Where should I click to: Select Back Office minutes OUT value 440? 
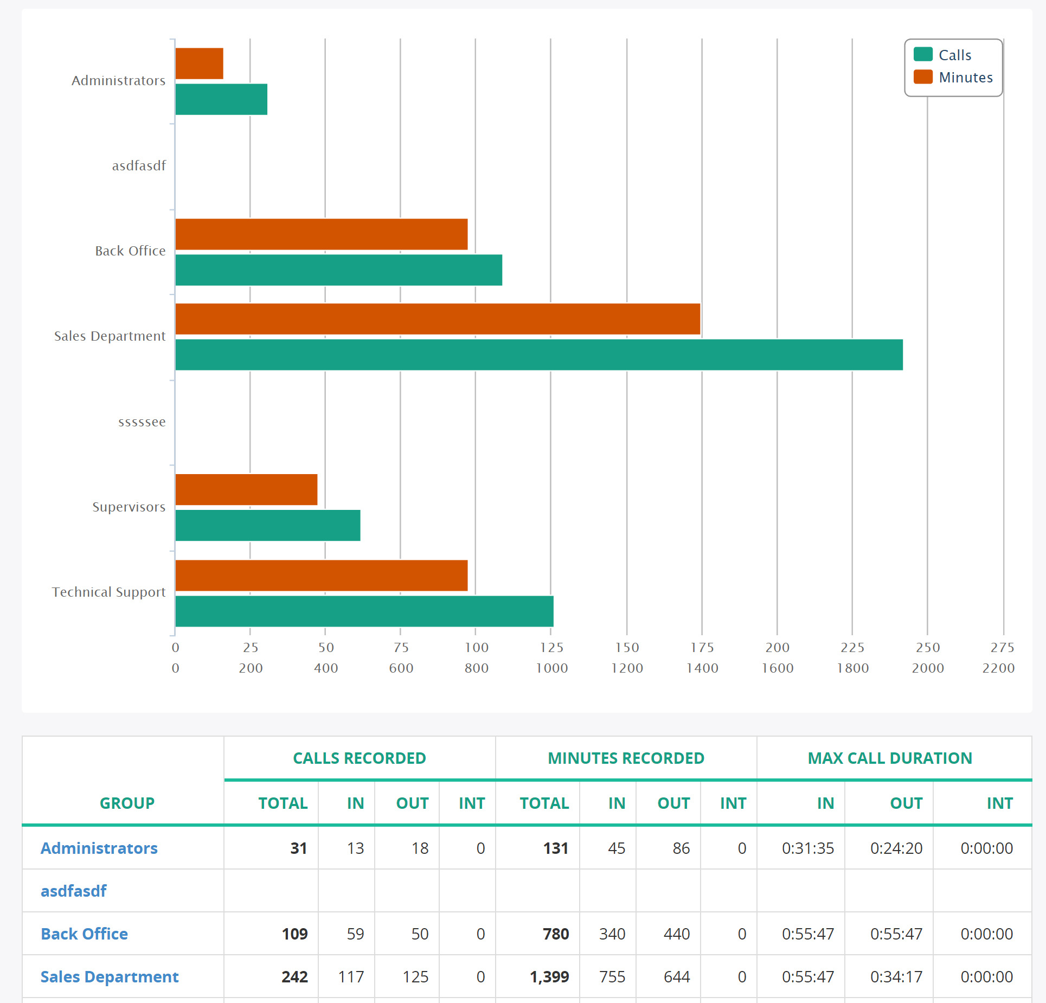(x=677, y=934)
